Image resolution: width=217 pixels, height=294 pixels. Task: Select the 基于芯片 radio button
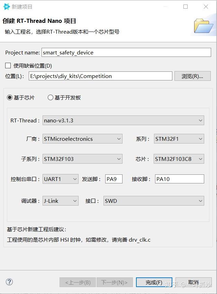9,97
